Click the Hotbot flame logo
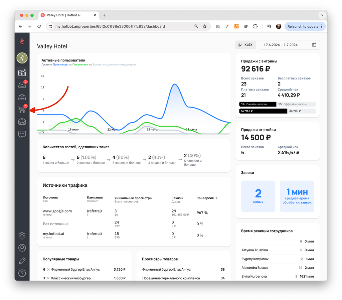The width and height of the screenshot is (342, 300). click(22, 41)
